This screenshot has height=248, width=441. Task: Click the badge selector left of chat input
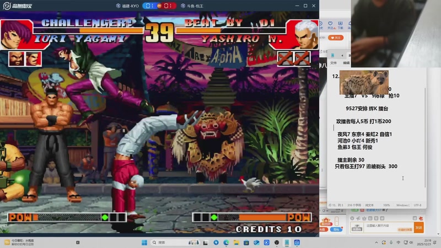(x=357, y=228)
